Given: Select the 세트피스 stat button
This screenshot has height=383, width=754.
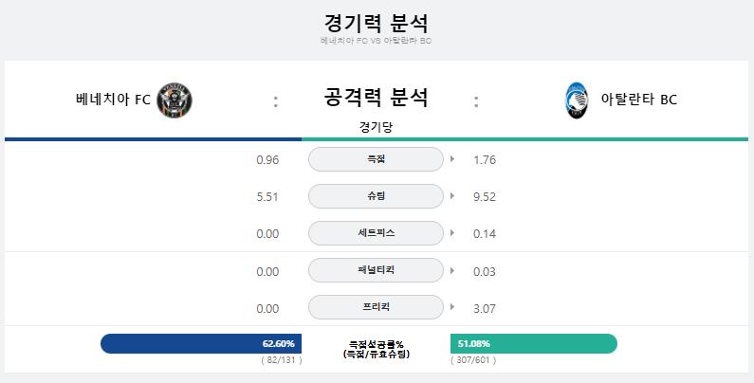Looking at the screenshot, I should pos(376,233).
